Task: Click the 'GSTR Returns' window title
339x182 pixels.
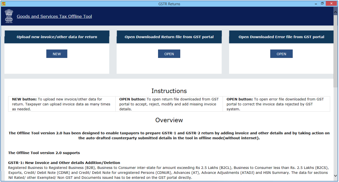Action: [169, 4]
